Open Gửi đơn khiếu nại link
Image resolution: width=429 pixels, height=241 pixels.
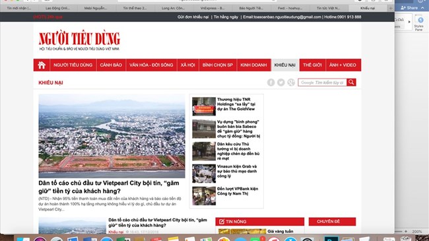(x=193, y=17)
